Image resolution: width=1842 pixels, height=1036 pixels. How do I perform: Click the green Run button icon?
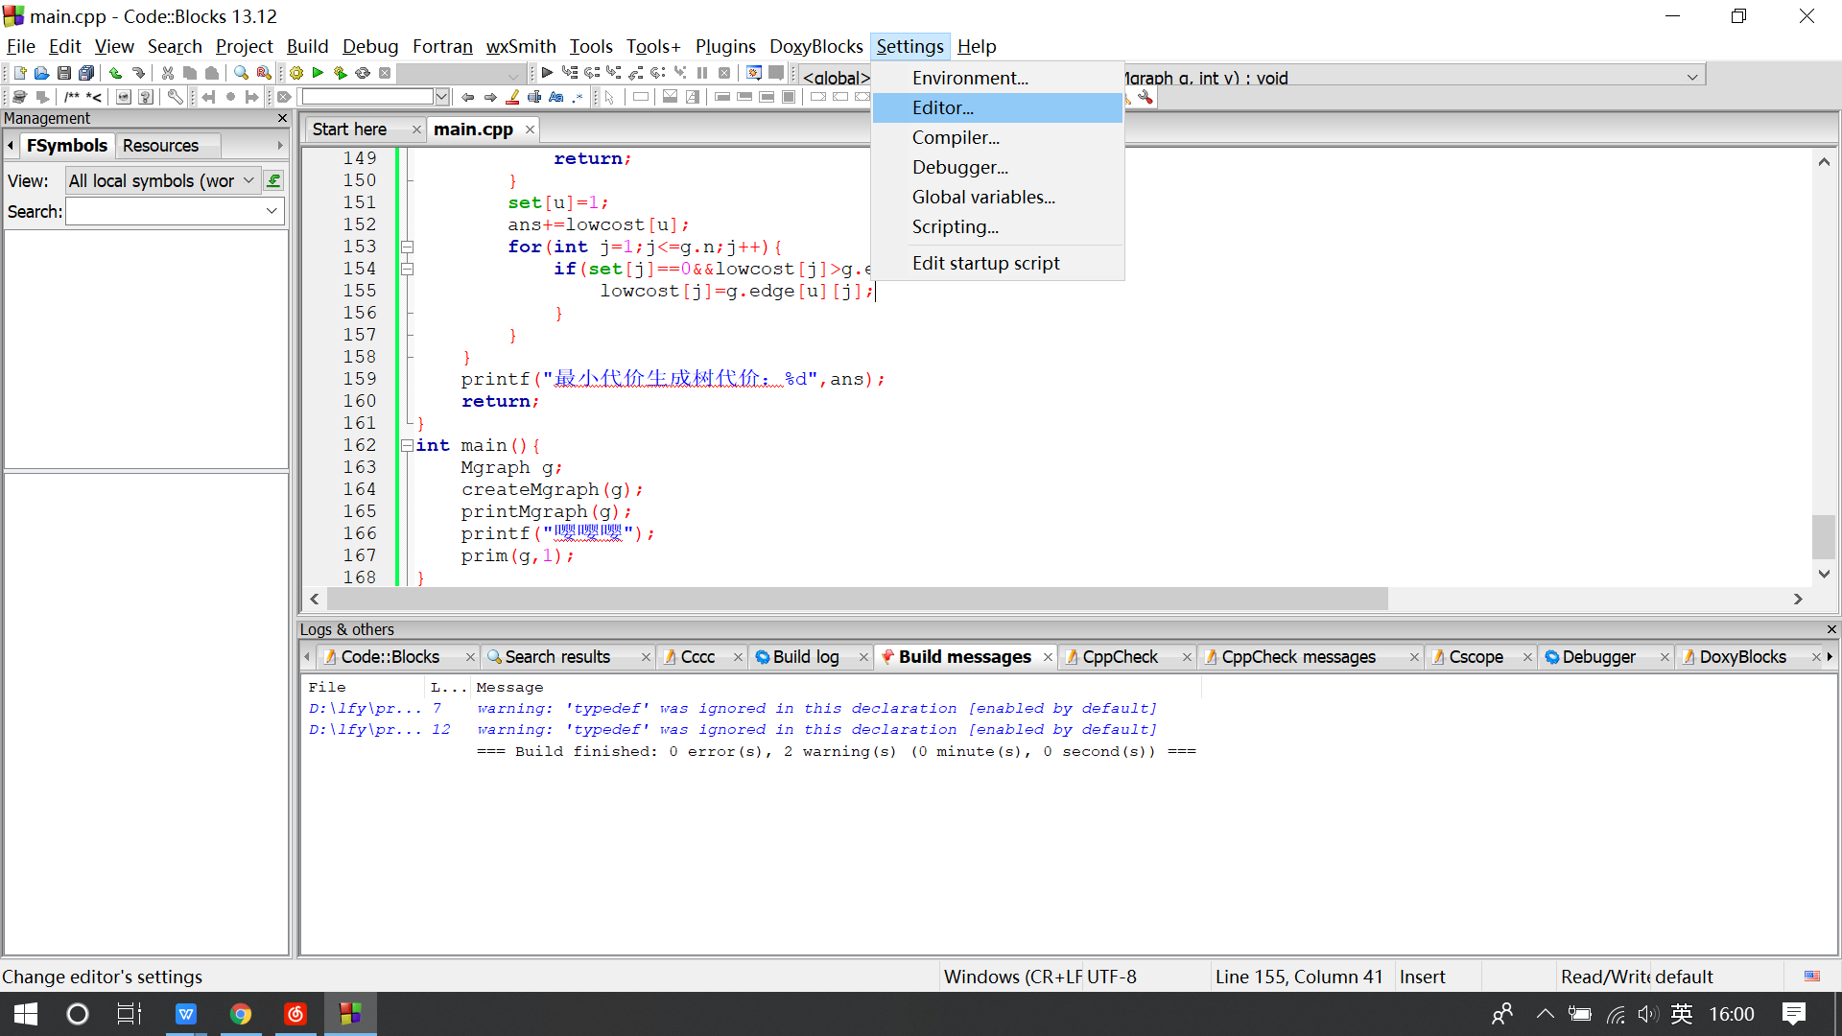(318, 73)
